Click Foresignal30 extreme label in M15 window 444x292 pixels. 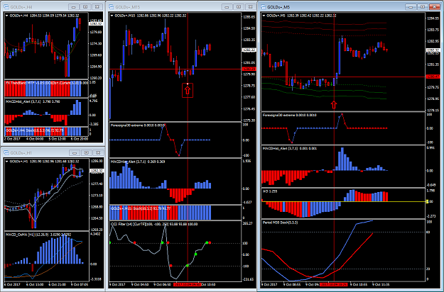pos(138,125)
